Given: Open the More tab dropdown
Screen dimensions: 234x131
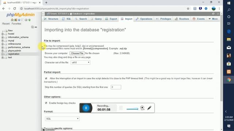Looking at the screenshot, I should point(213,19).
